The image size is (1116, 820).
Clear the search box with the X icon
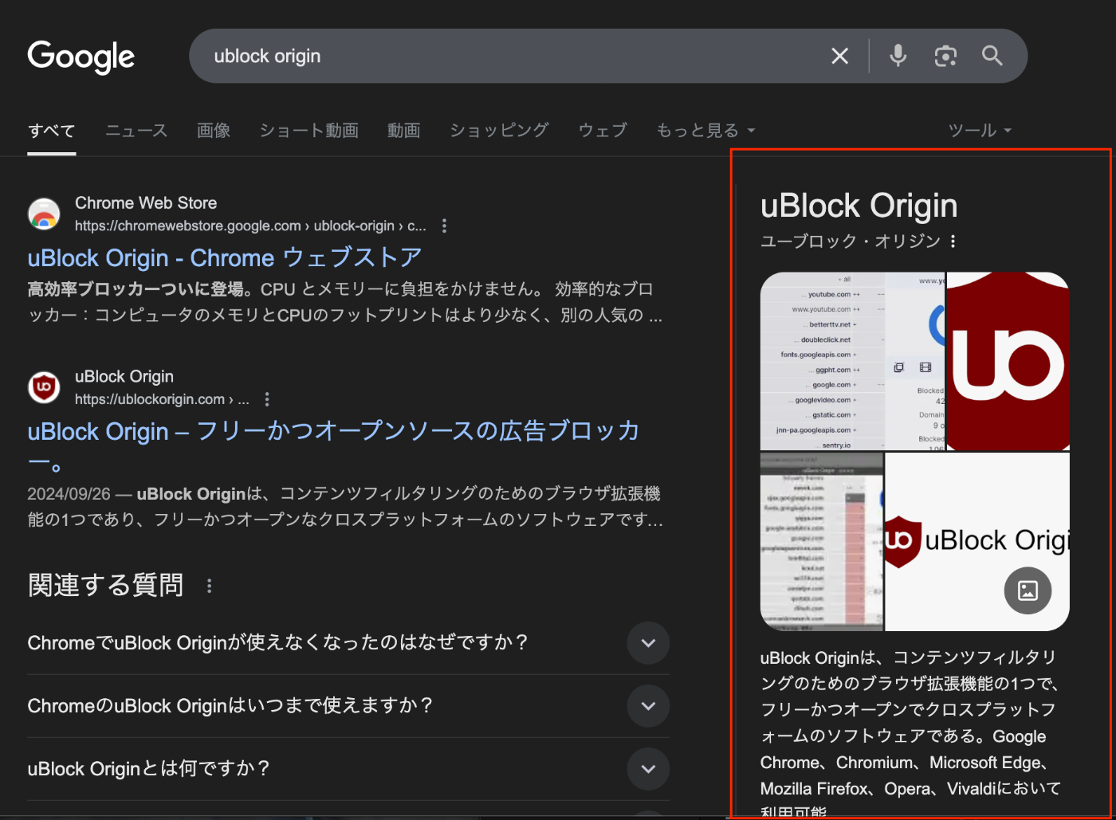point(839,56)
